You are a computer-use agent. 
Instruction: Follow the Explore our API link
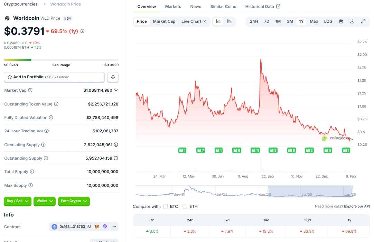point(357,206)
